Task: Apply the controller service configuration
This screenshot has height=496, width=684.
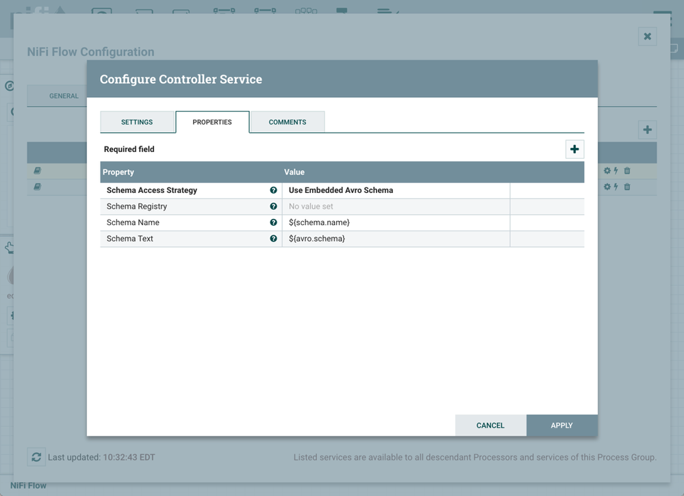Action: click(561, 425)
